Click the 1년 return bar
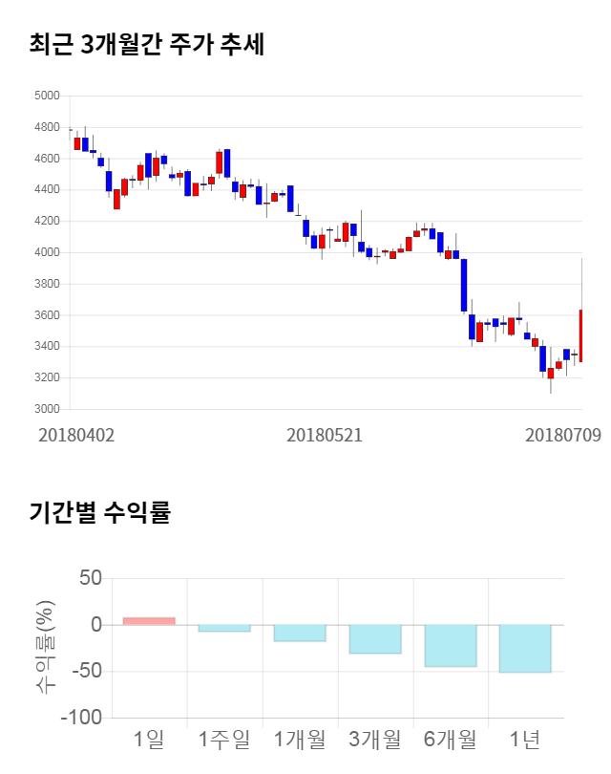611x774 pixels. 525,648
